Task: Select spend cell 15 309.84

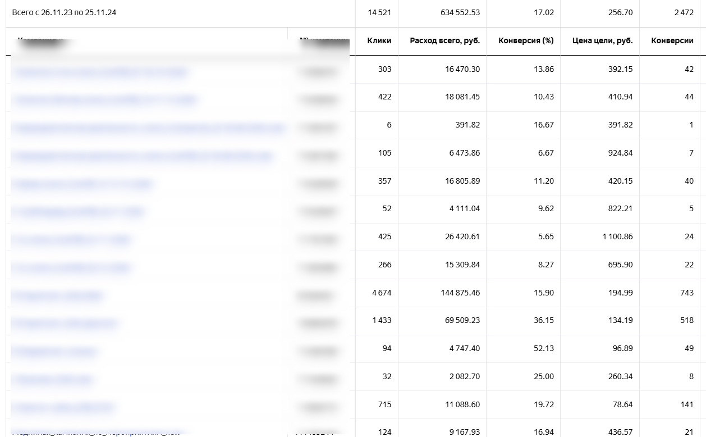Action: pos(463,265)
